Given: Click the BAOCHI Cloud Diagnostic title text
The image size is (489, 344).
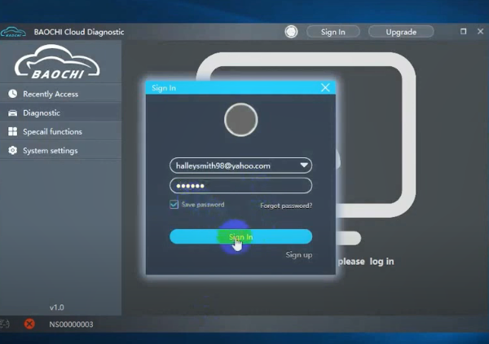Looking at the screenshot, I should pyautogui.click(x=79, y=32).
